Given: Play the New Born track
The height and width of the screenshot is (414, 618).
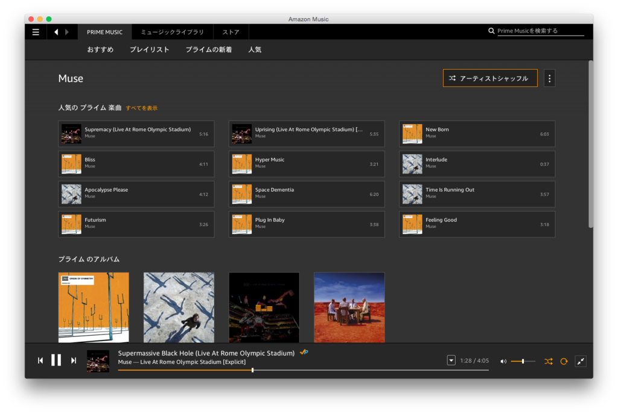Looking at the screenshot, I should click(477, 134).
